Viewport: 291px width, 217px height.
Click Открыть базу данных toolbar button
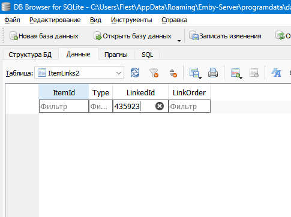pos(133,36)
